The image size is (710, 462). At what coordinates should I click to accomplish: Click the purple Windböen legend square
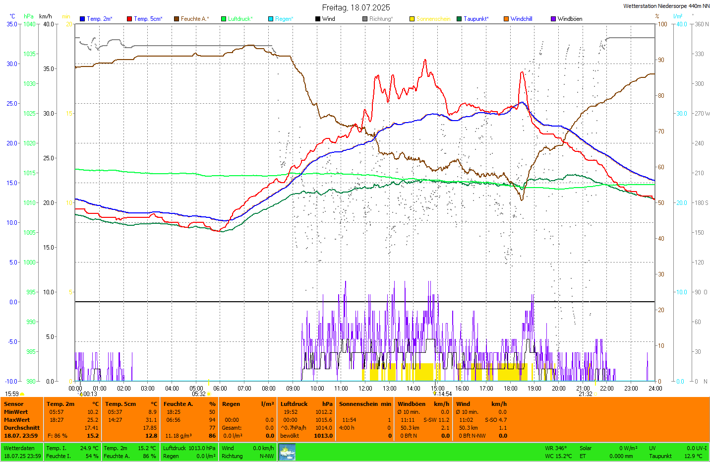pyautogui.click(x=553, y=19)
